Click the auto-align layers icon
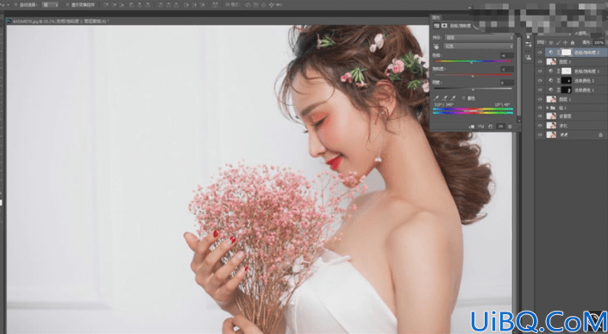608x334 pixels. 216,4
